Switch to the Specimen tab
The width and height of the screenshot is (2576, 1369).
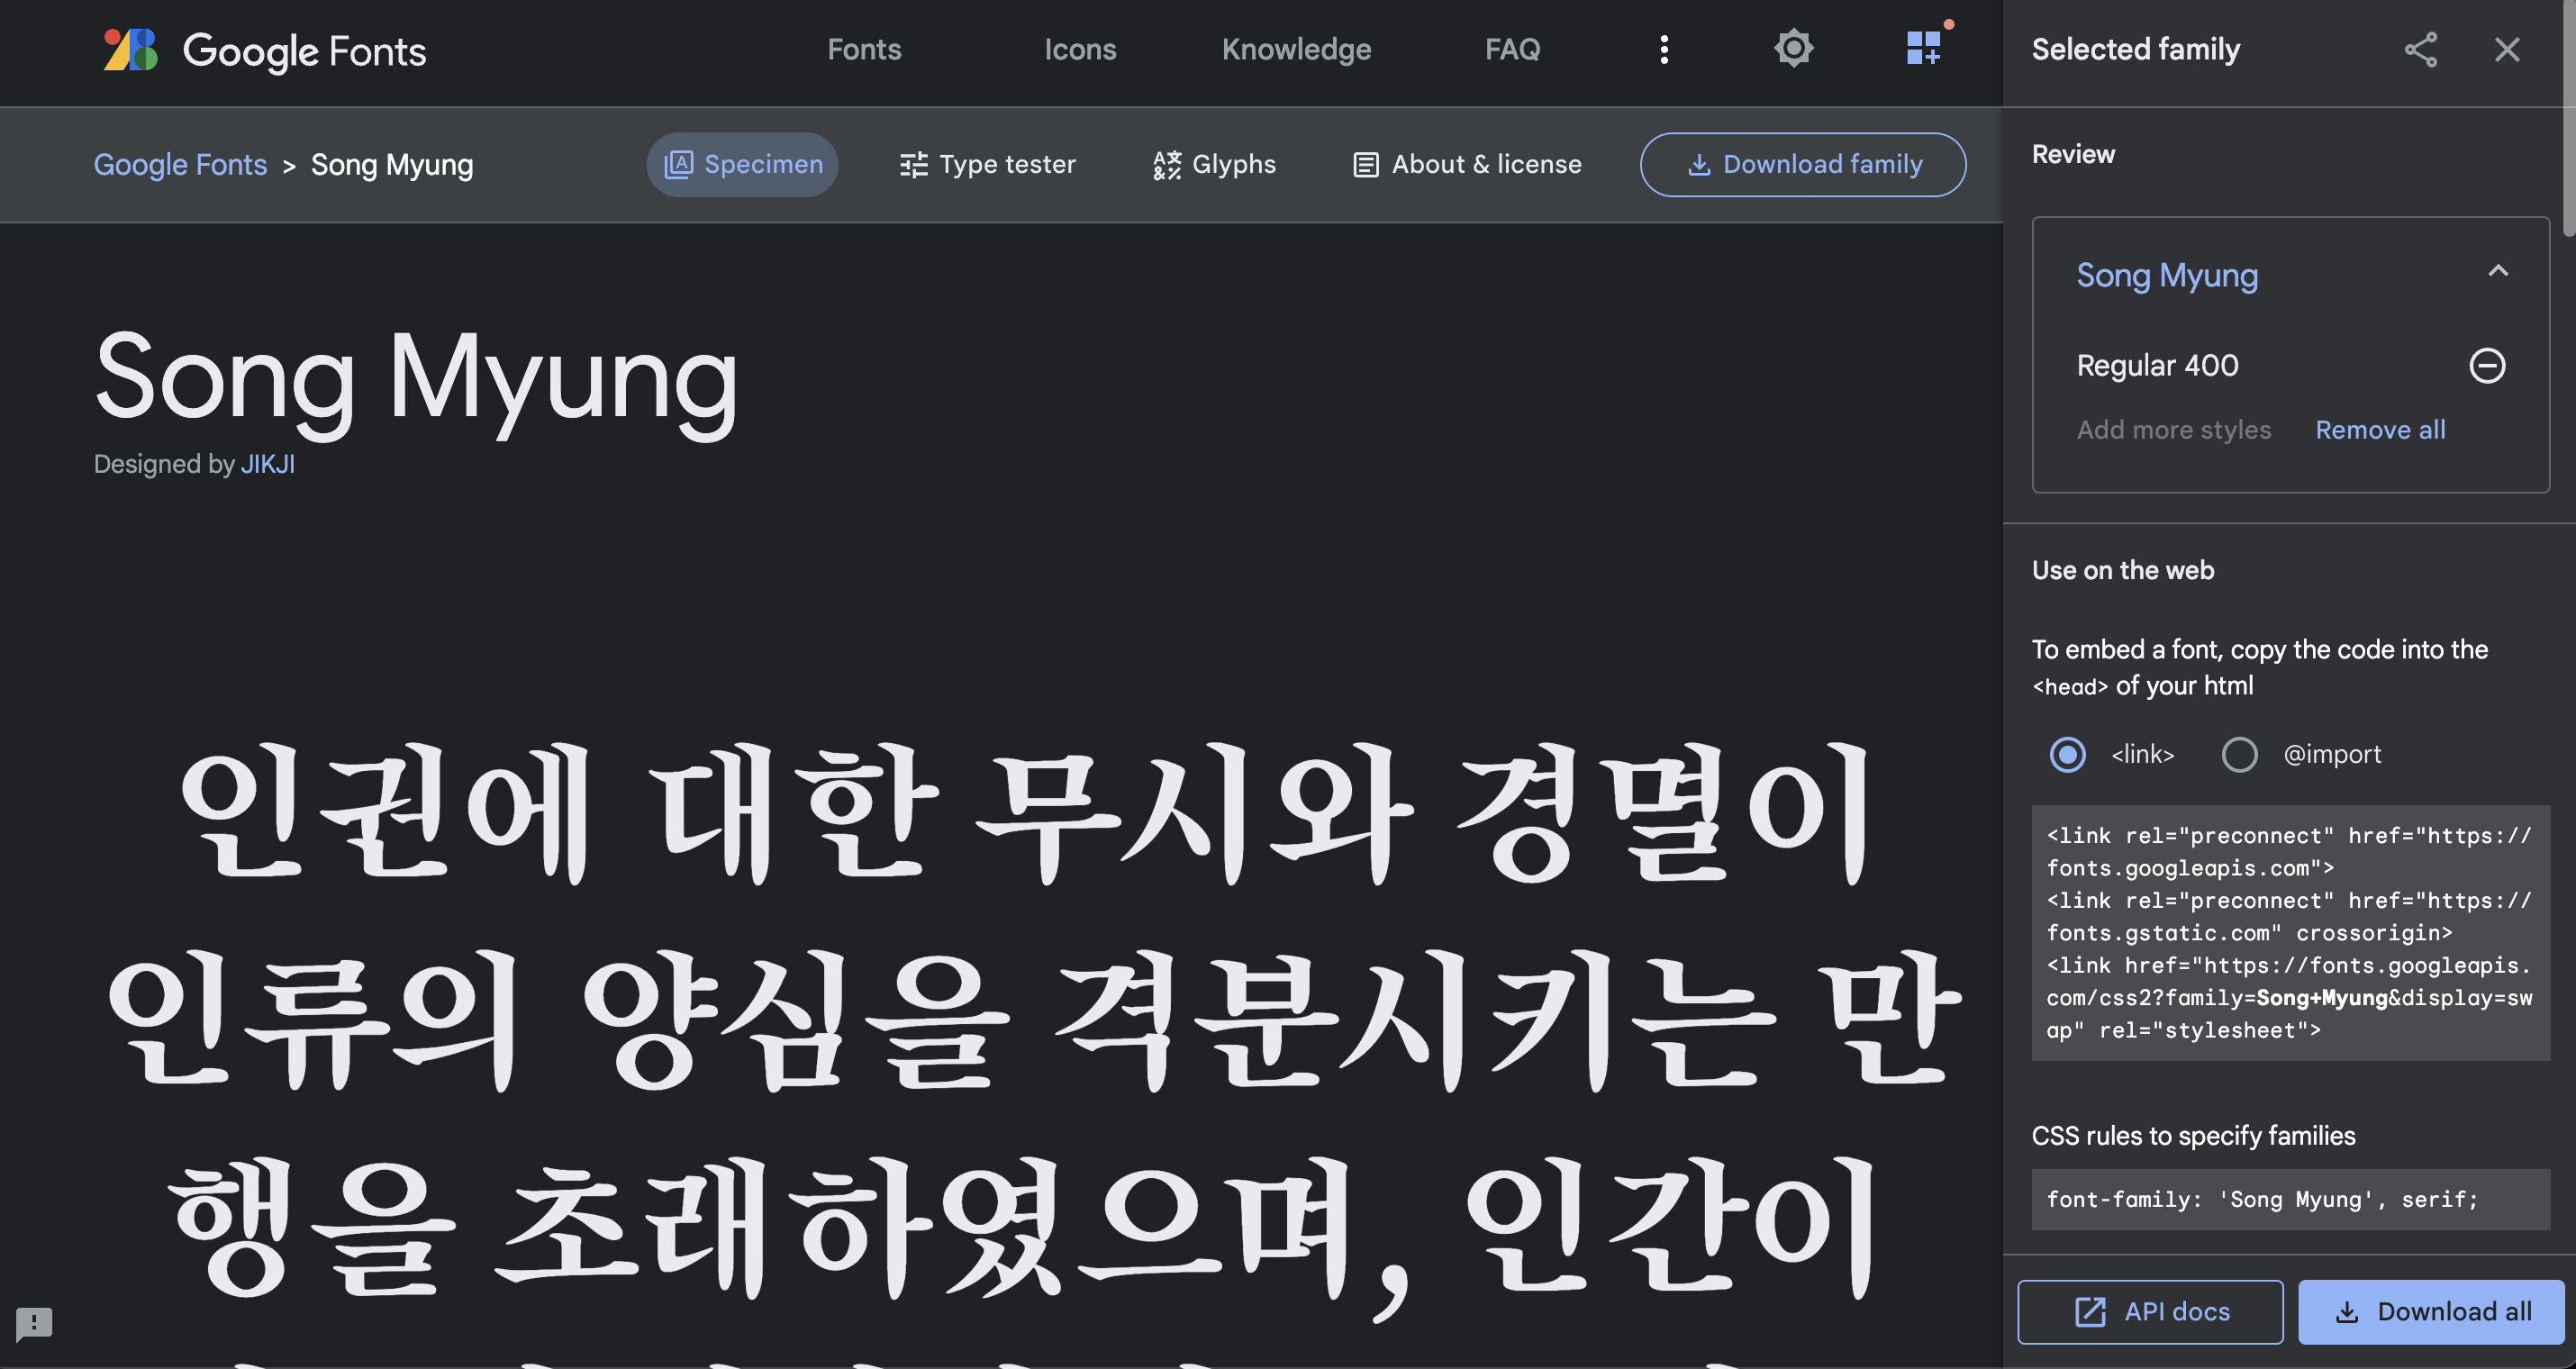coord(742,165)
